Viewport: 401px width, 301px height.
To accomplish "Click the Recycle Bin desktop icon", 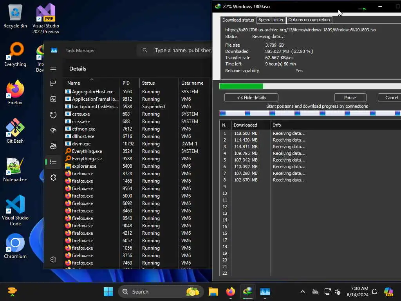I will 15,16.
